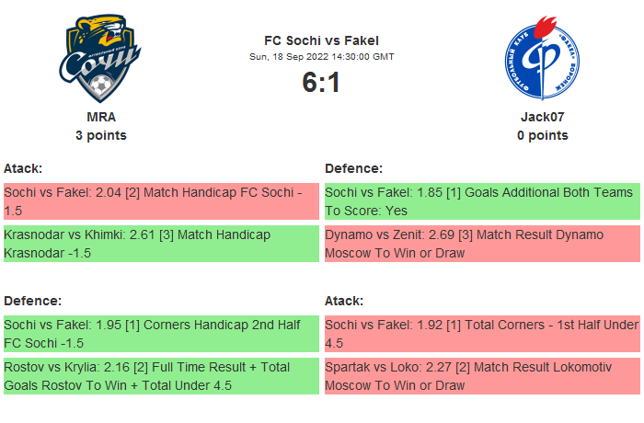Image resolution: width=644 pixels, height=423 pixels.
Task: Click the MRA player name
Action: [101, 117]
